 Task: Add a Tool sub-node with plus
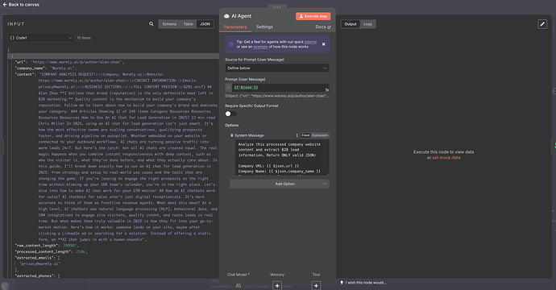point(316,285)
